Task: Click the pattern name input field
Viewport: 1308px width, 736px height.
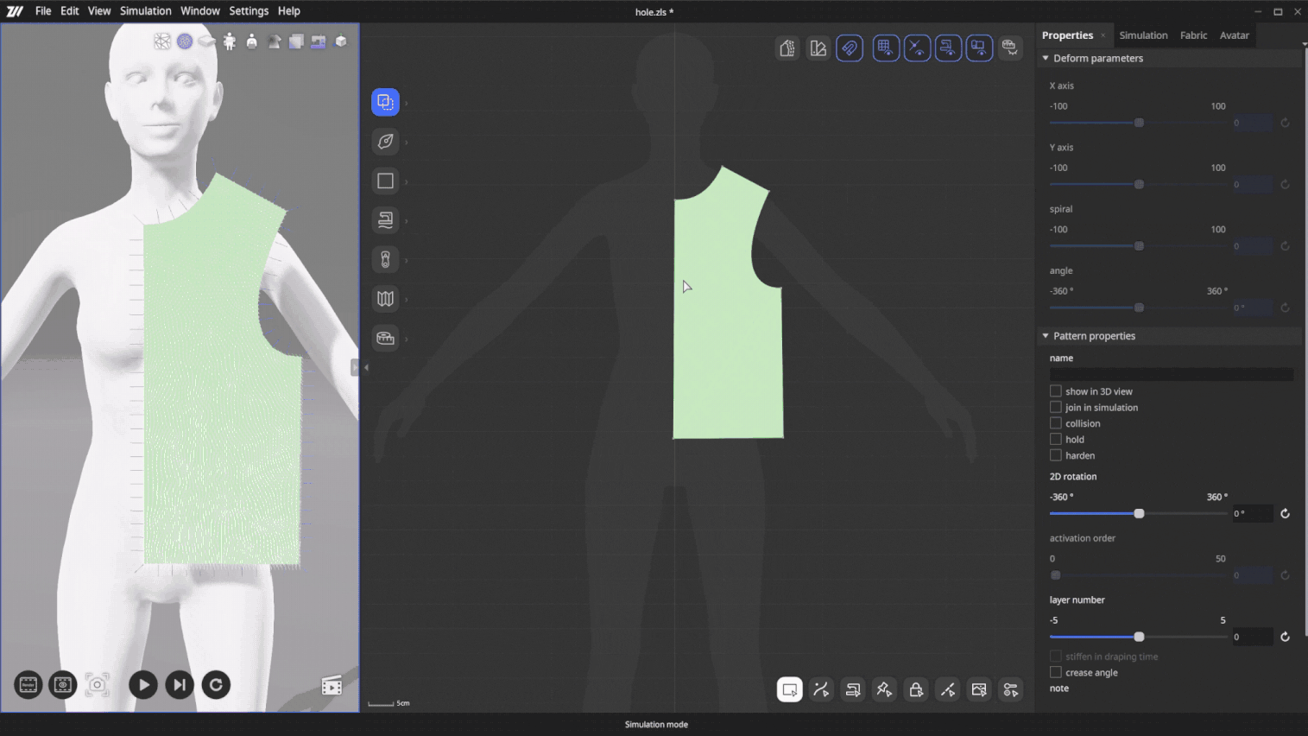Action: tap(1171, 374)
